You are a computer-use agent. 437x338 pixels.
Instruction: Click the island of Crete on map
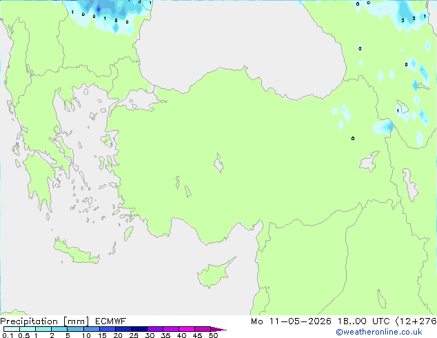point(77,252)
